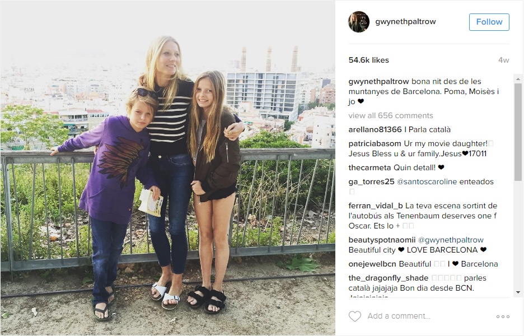
Task: Click the 54.6k likes count
Action: 368,60
